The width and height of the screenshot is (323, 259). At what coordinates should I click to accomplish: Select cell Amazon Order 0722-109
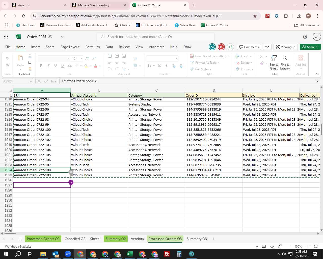click(x=42, y=175)
